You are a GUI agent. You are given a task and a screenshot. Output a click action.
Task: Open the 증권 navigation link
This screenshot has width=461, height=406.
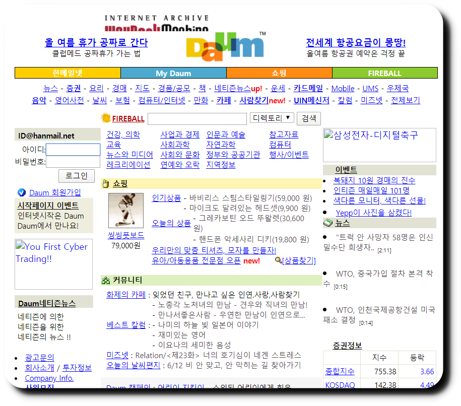click(74, 88)
